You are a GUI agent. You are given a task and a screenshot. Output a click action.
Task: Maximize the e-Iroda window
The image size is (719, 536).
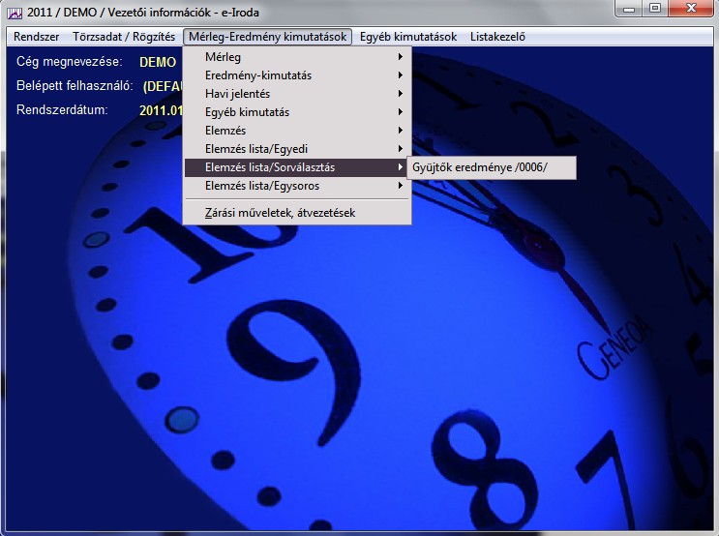pyautogui.click(x=655, y=10)
